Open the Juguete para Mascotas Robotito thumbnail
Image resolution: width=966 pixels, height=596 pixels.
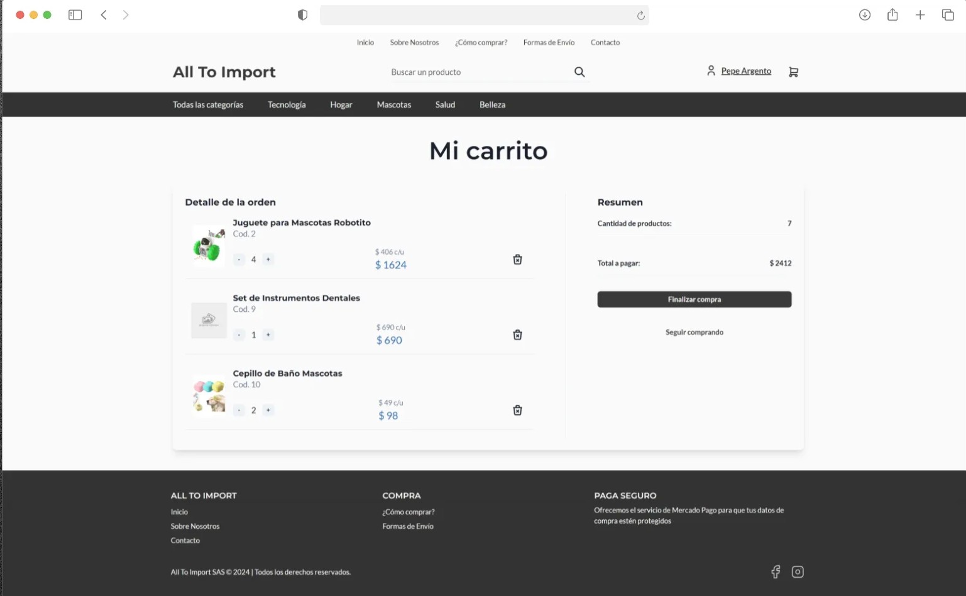point(209,245)
